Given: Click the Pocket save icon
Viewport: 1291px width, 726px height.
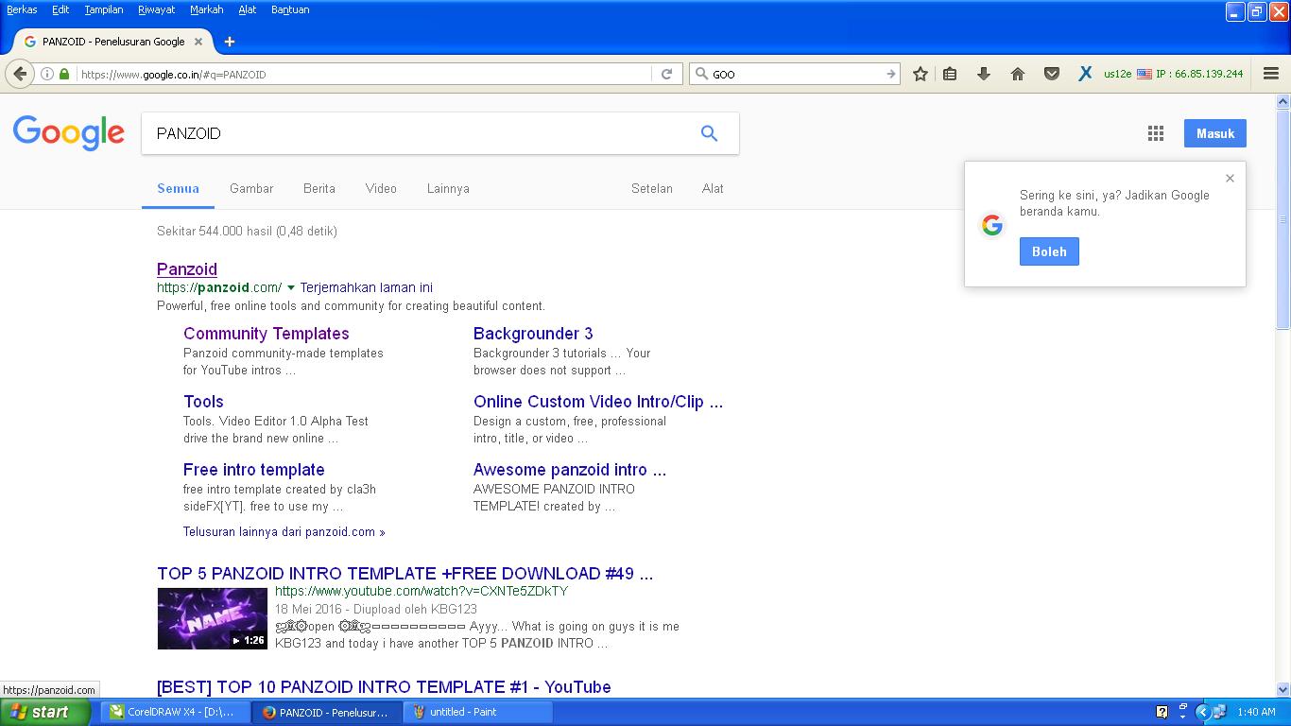Looking at the screenshot, I should coord(1051,74).
